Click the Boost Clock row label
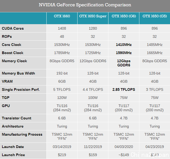The width and height of the screenshot is (170, 159). pos(13,53)
